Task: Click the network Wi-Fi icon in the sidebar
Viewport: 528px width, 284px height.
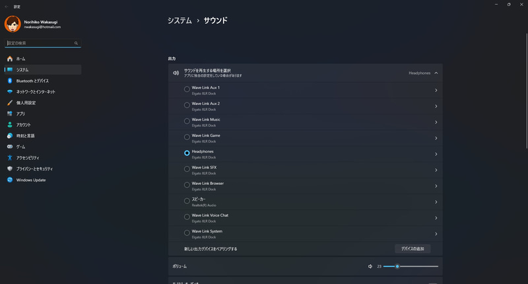Action: pos(10,92)
